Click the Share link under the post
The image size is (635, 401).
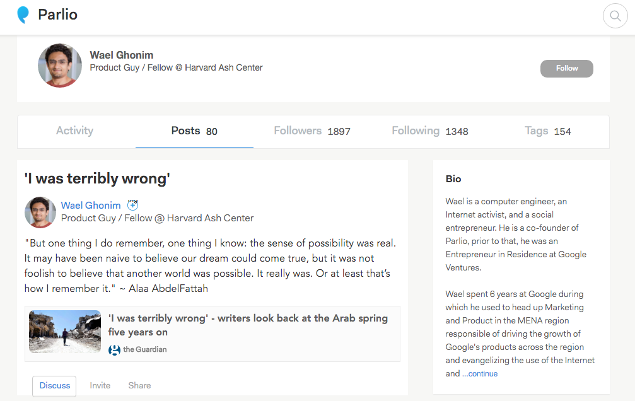[x=139, y=386]
